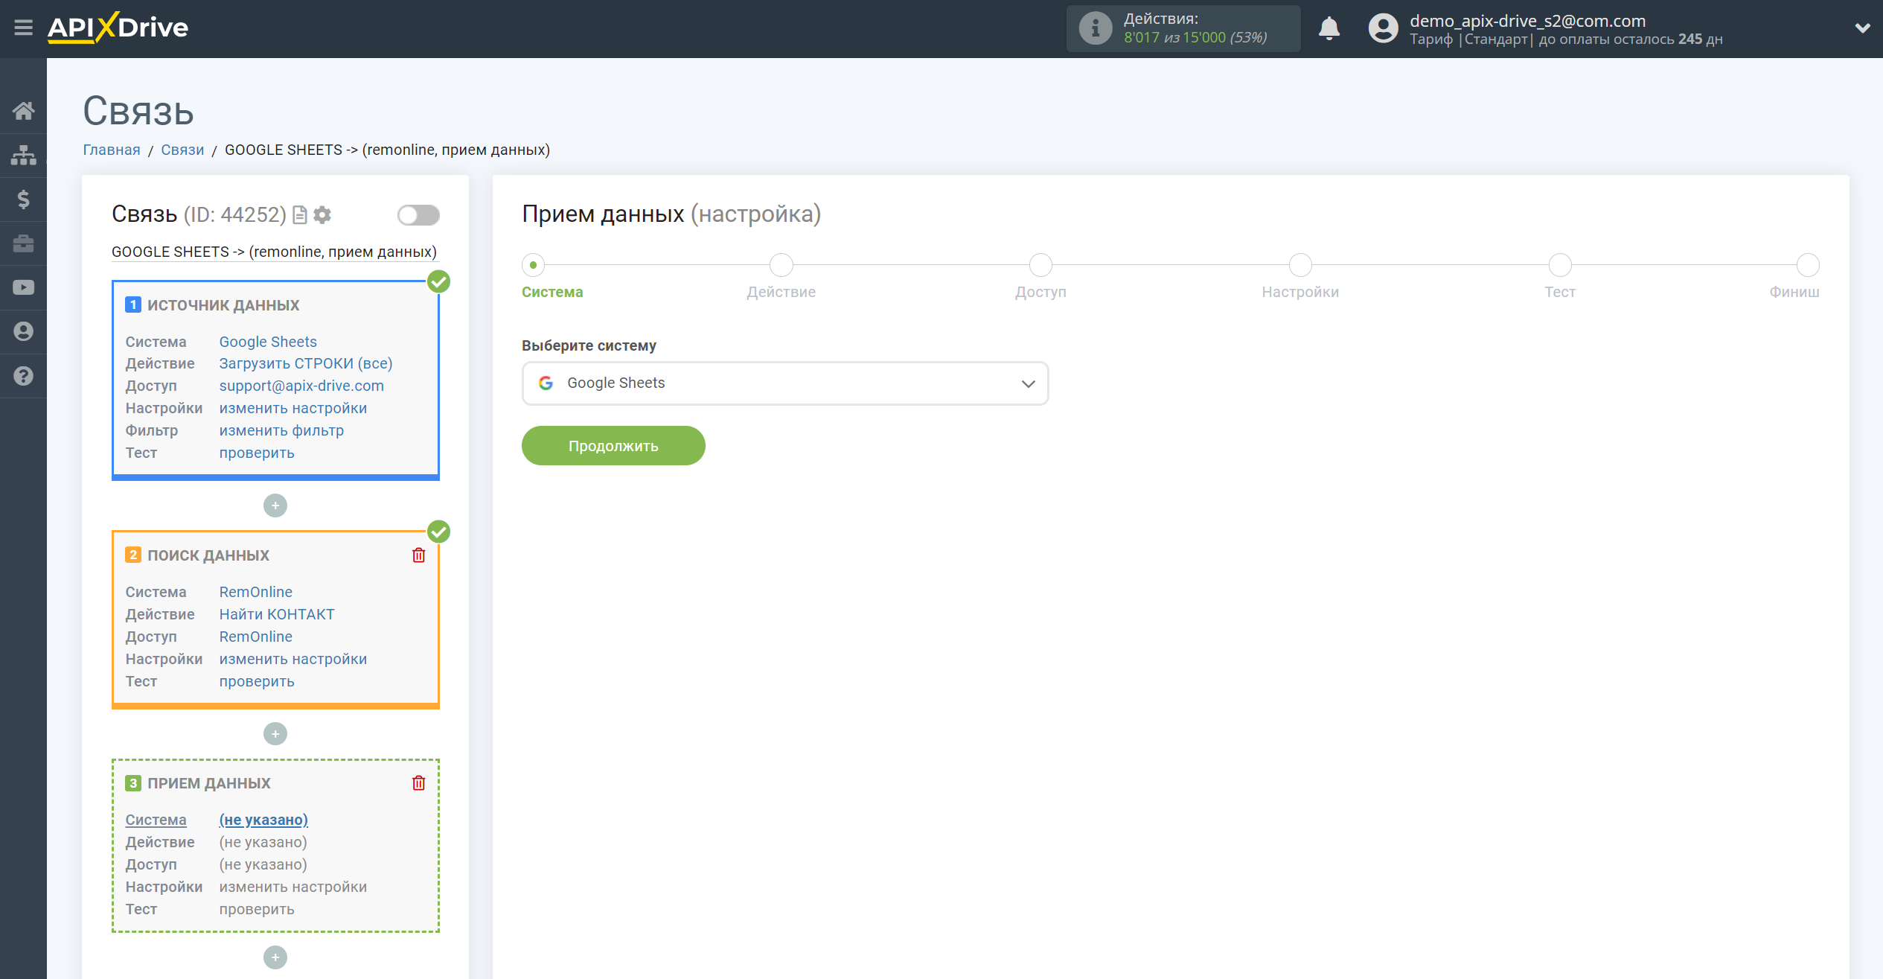Open the user profile icon in sidebar

click(23, 331)
